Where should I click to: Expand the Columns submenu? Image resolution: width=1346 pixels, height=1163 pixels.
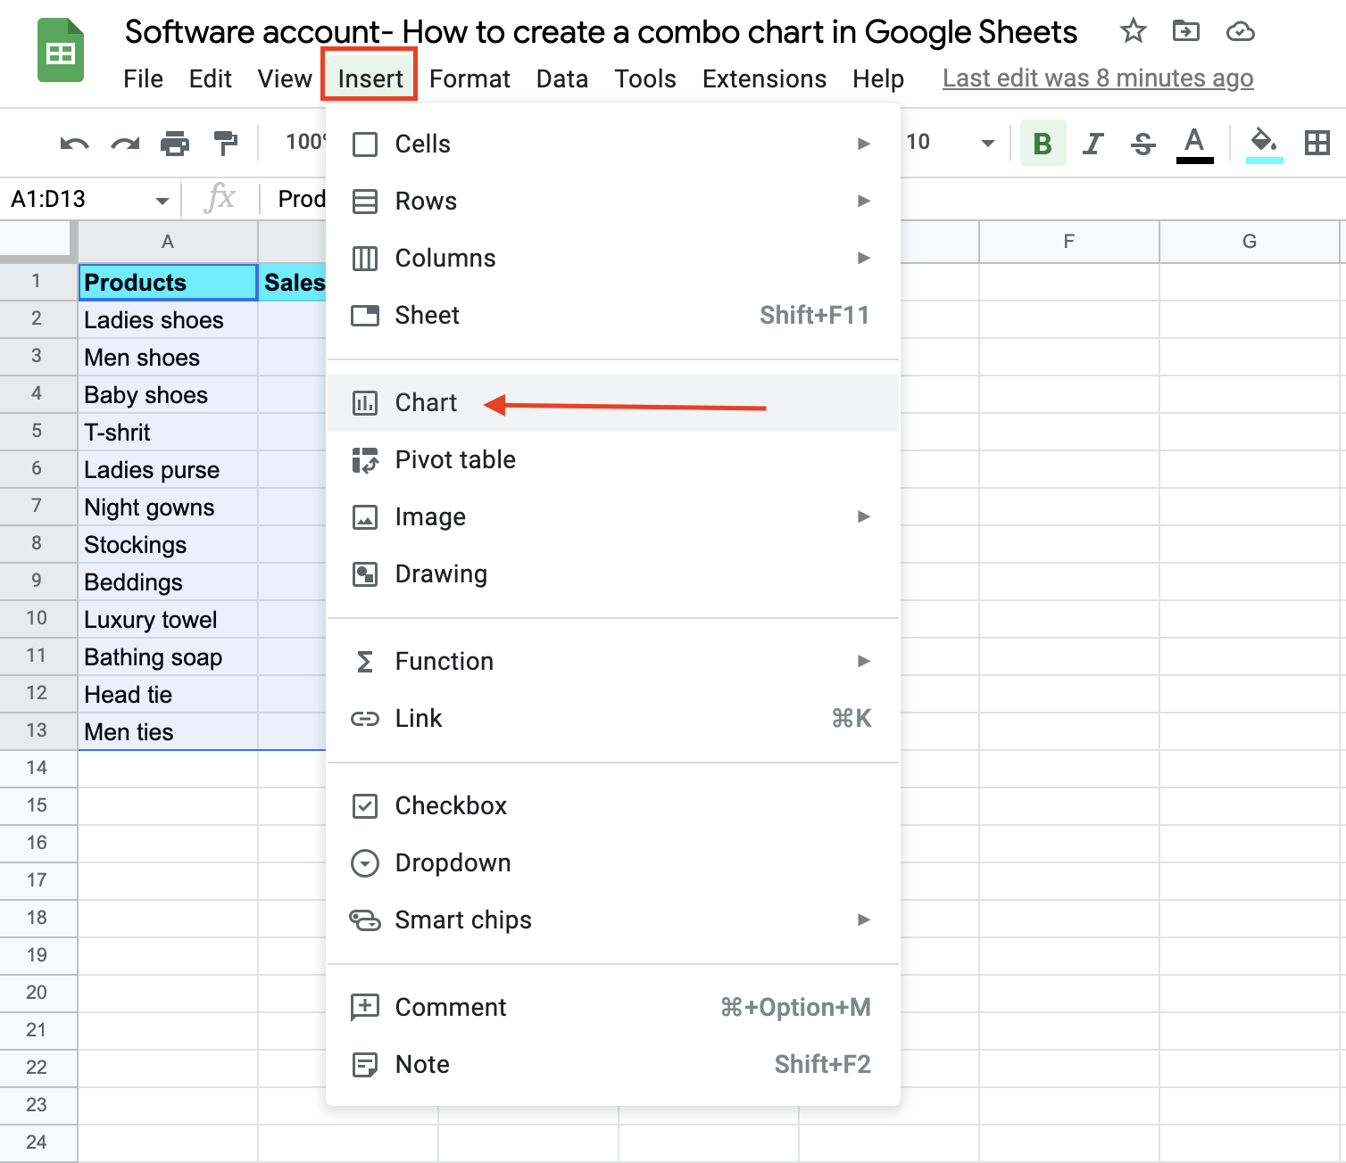click(x=612, y=258)
